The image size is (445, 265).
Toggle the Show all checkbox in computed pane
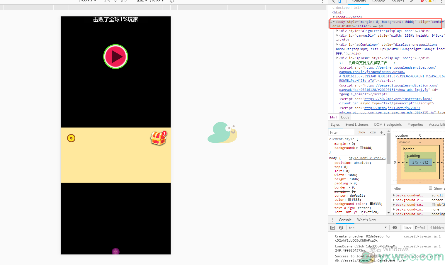point(430,188)
